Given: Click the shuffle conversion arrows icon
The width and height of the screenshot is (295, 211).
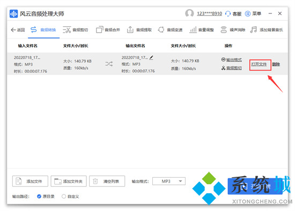Looking at the screenshot, I should [109, 64].
